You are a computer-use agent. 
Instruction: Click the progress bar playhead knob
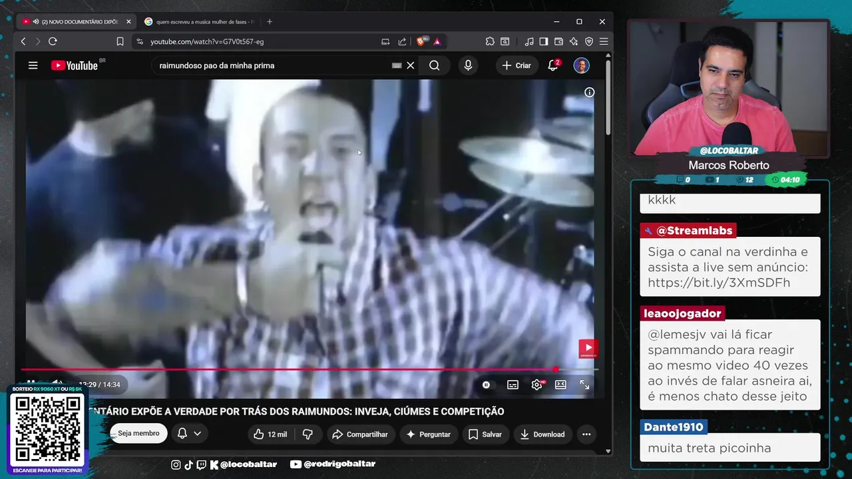tap(555, 369)
